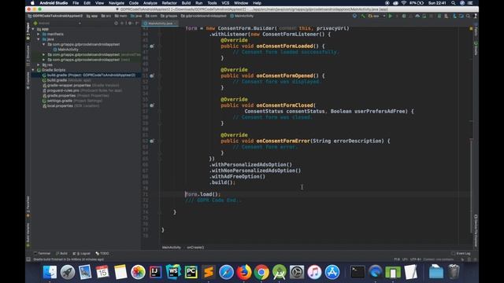Open IntelliJ IDEA from the Dock
The width and height of the screenshot is (504, 283).
point(156,272)
